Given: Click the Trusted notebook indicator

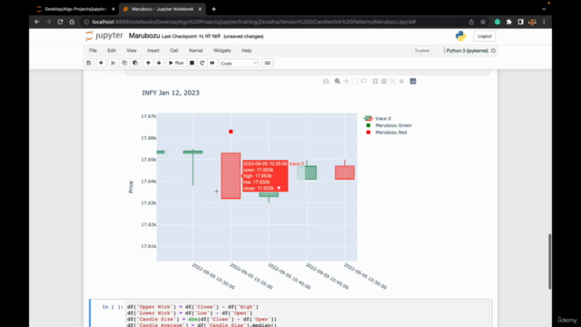Looking at the screenshot, I should click(421, 51).
